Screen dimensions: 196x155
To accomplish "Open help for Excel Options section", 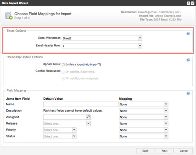I will click(x=188, y=34).
